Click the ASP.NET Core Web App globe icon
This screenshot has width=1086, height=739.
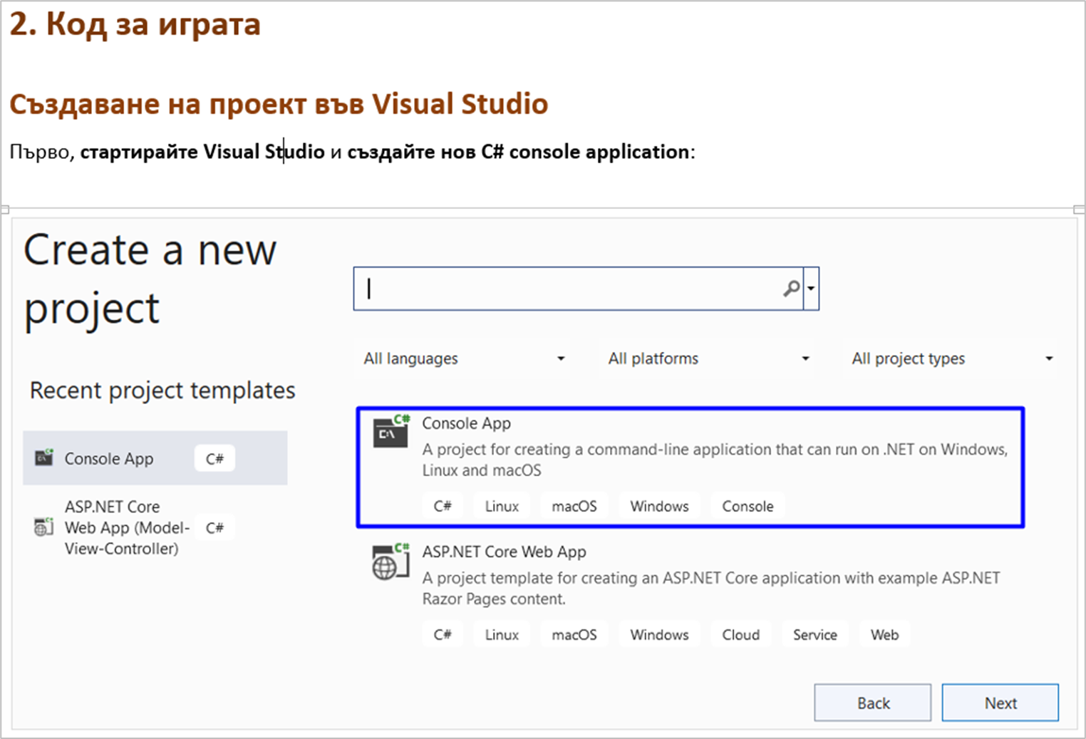391,562
